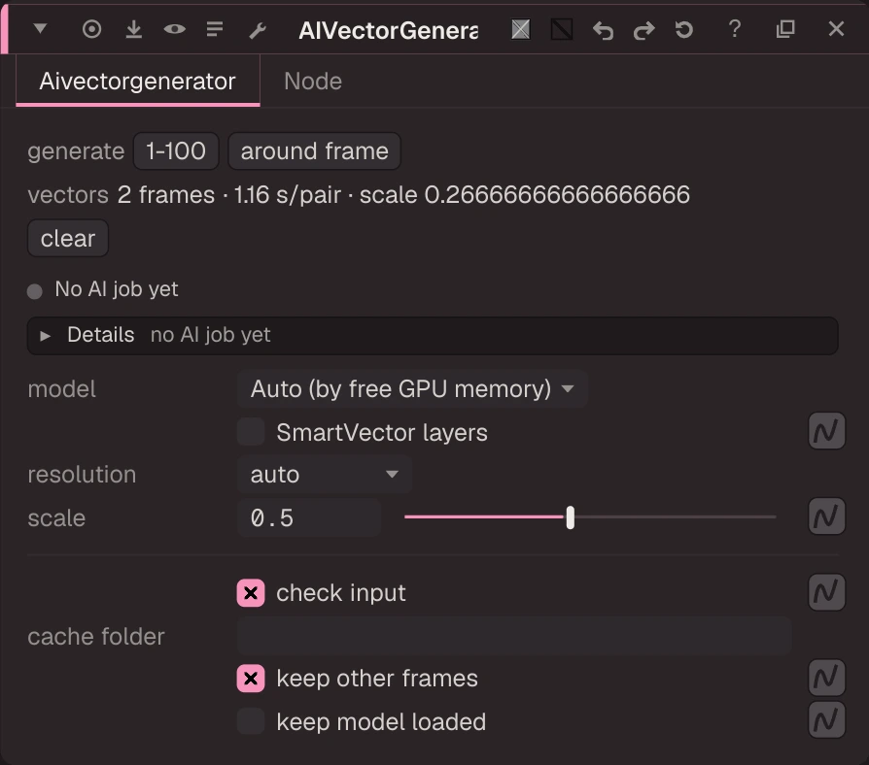Click the revert circular arrow icon
Viewport: 869px width, 765px height.
[x=684, y=29]
